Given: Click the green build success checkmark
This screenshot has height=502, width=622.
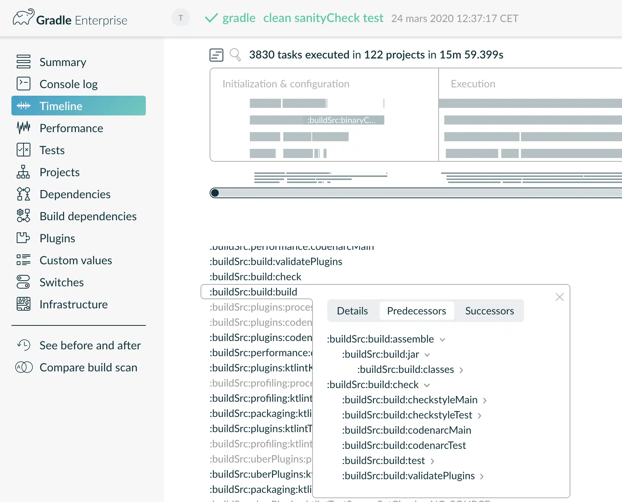Looking at the screenshot, I should [211, 18].
